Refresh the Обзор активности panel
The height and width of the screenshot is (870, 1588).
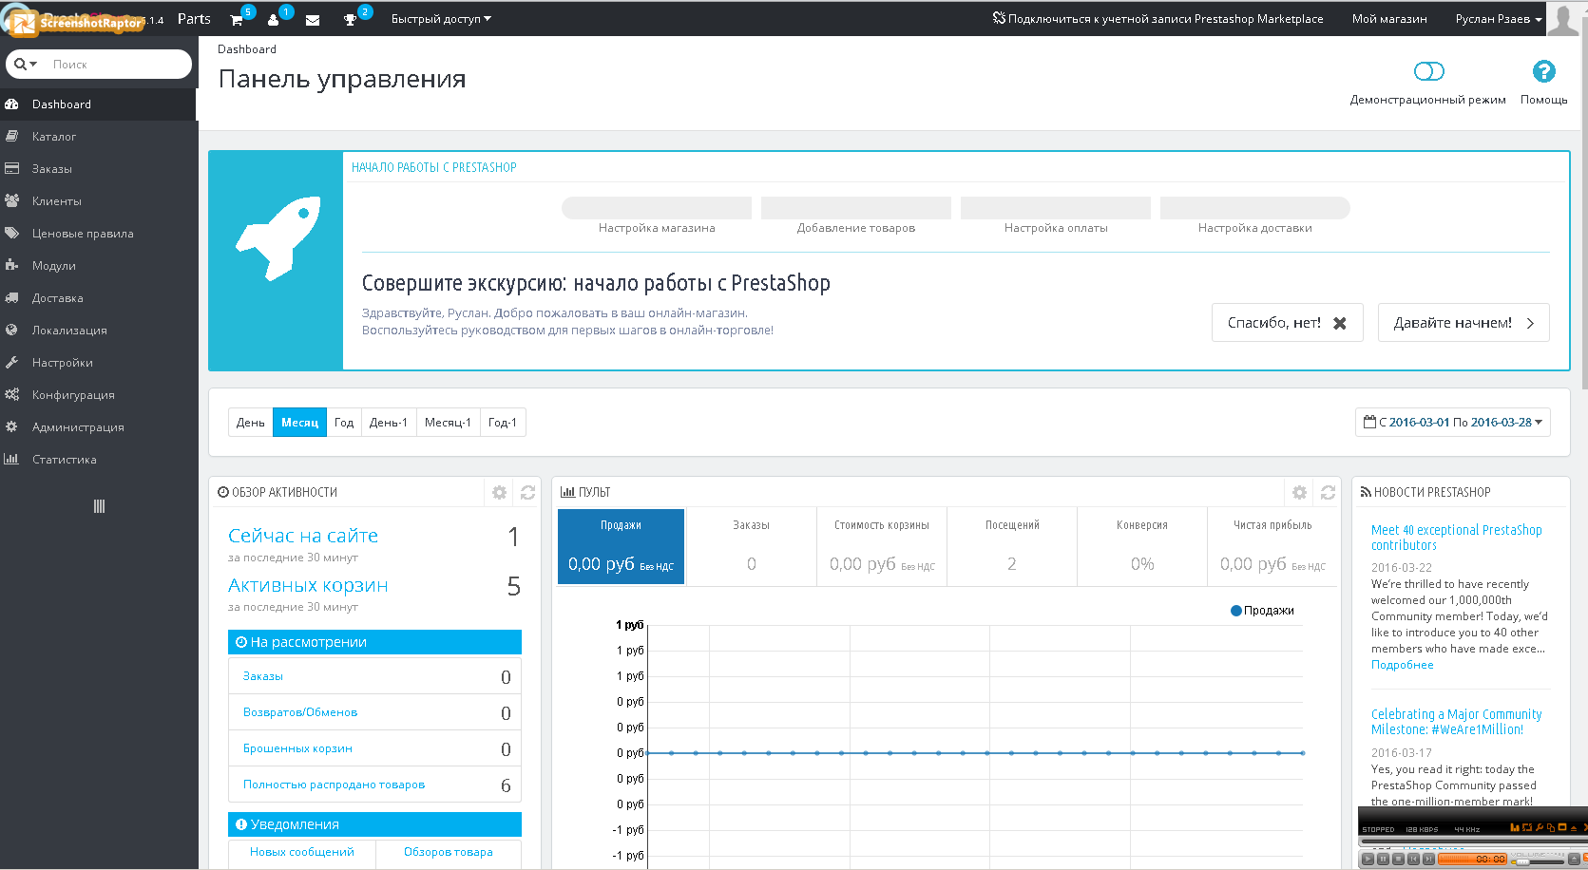(527, 492)
